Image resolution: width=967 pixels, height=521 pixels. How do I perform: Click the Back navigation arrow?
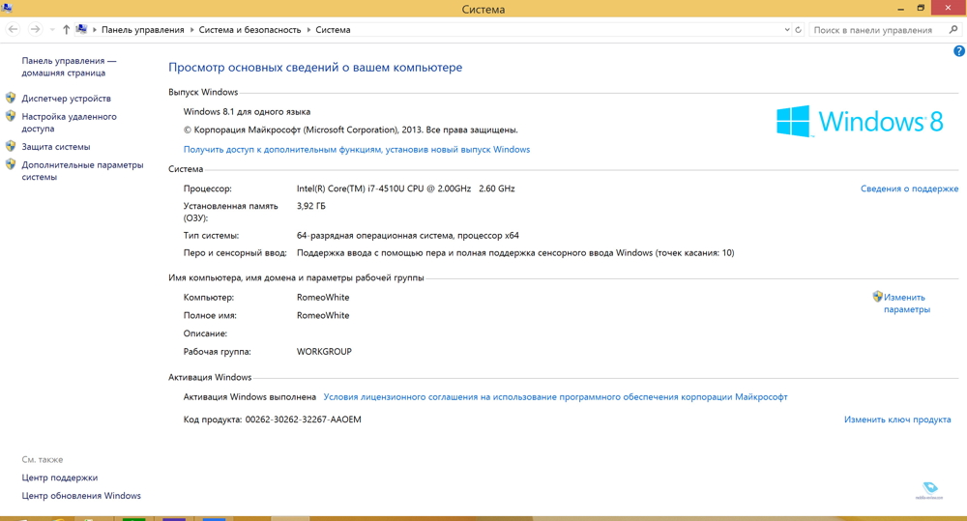[14, 30]
